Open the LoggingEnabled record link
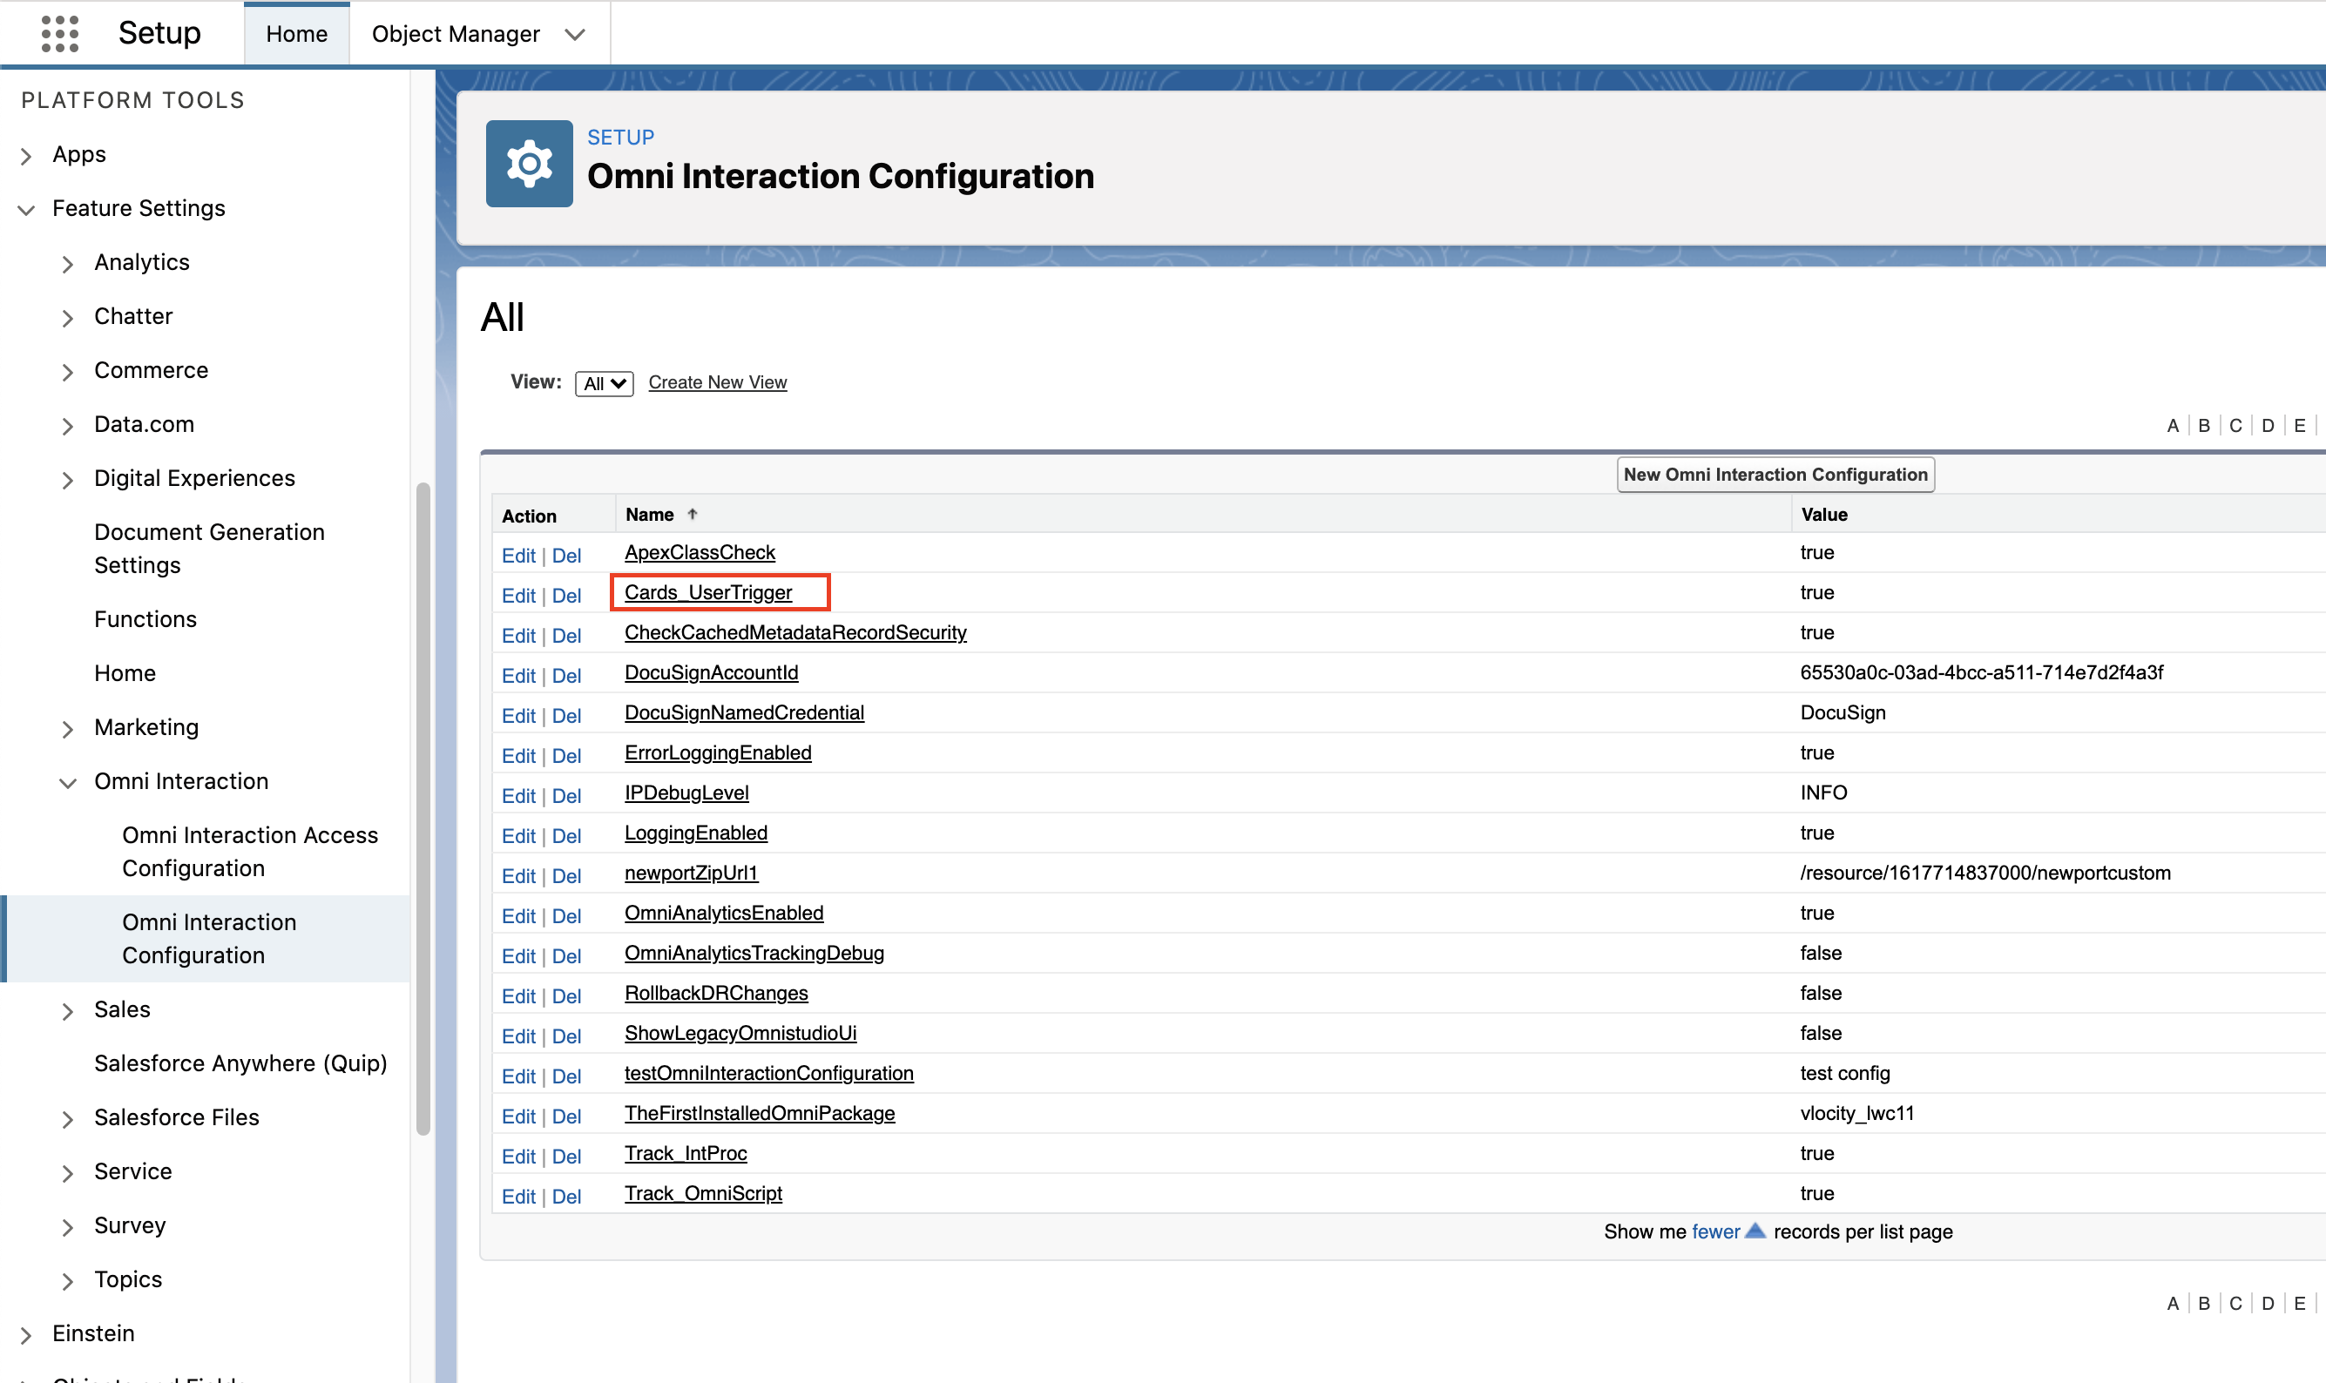Screen dimensions: 2326x1383 pos(695,833)
